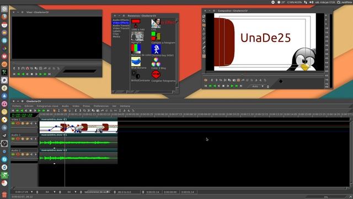Click the Out point bracket in Viewer window

pos(18,68)
